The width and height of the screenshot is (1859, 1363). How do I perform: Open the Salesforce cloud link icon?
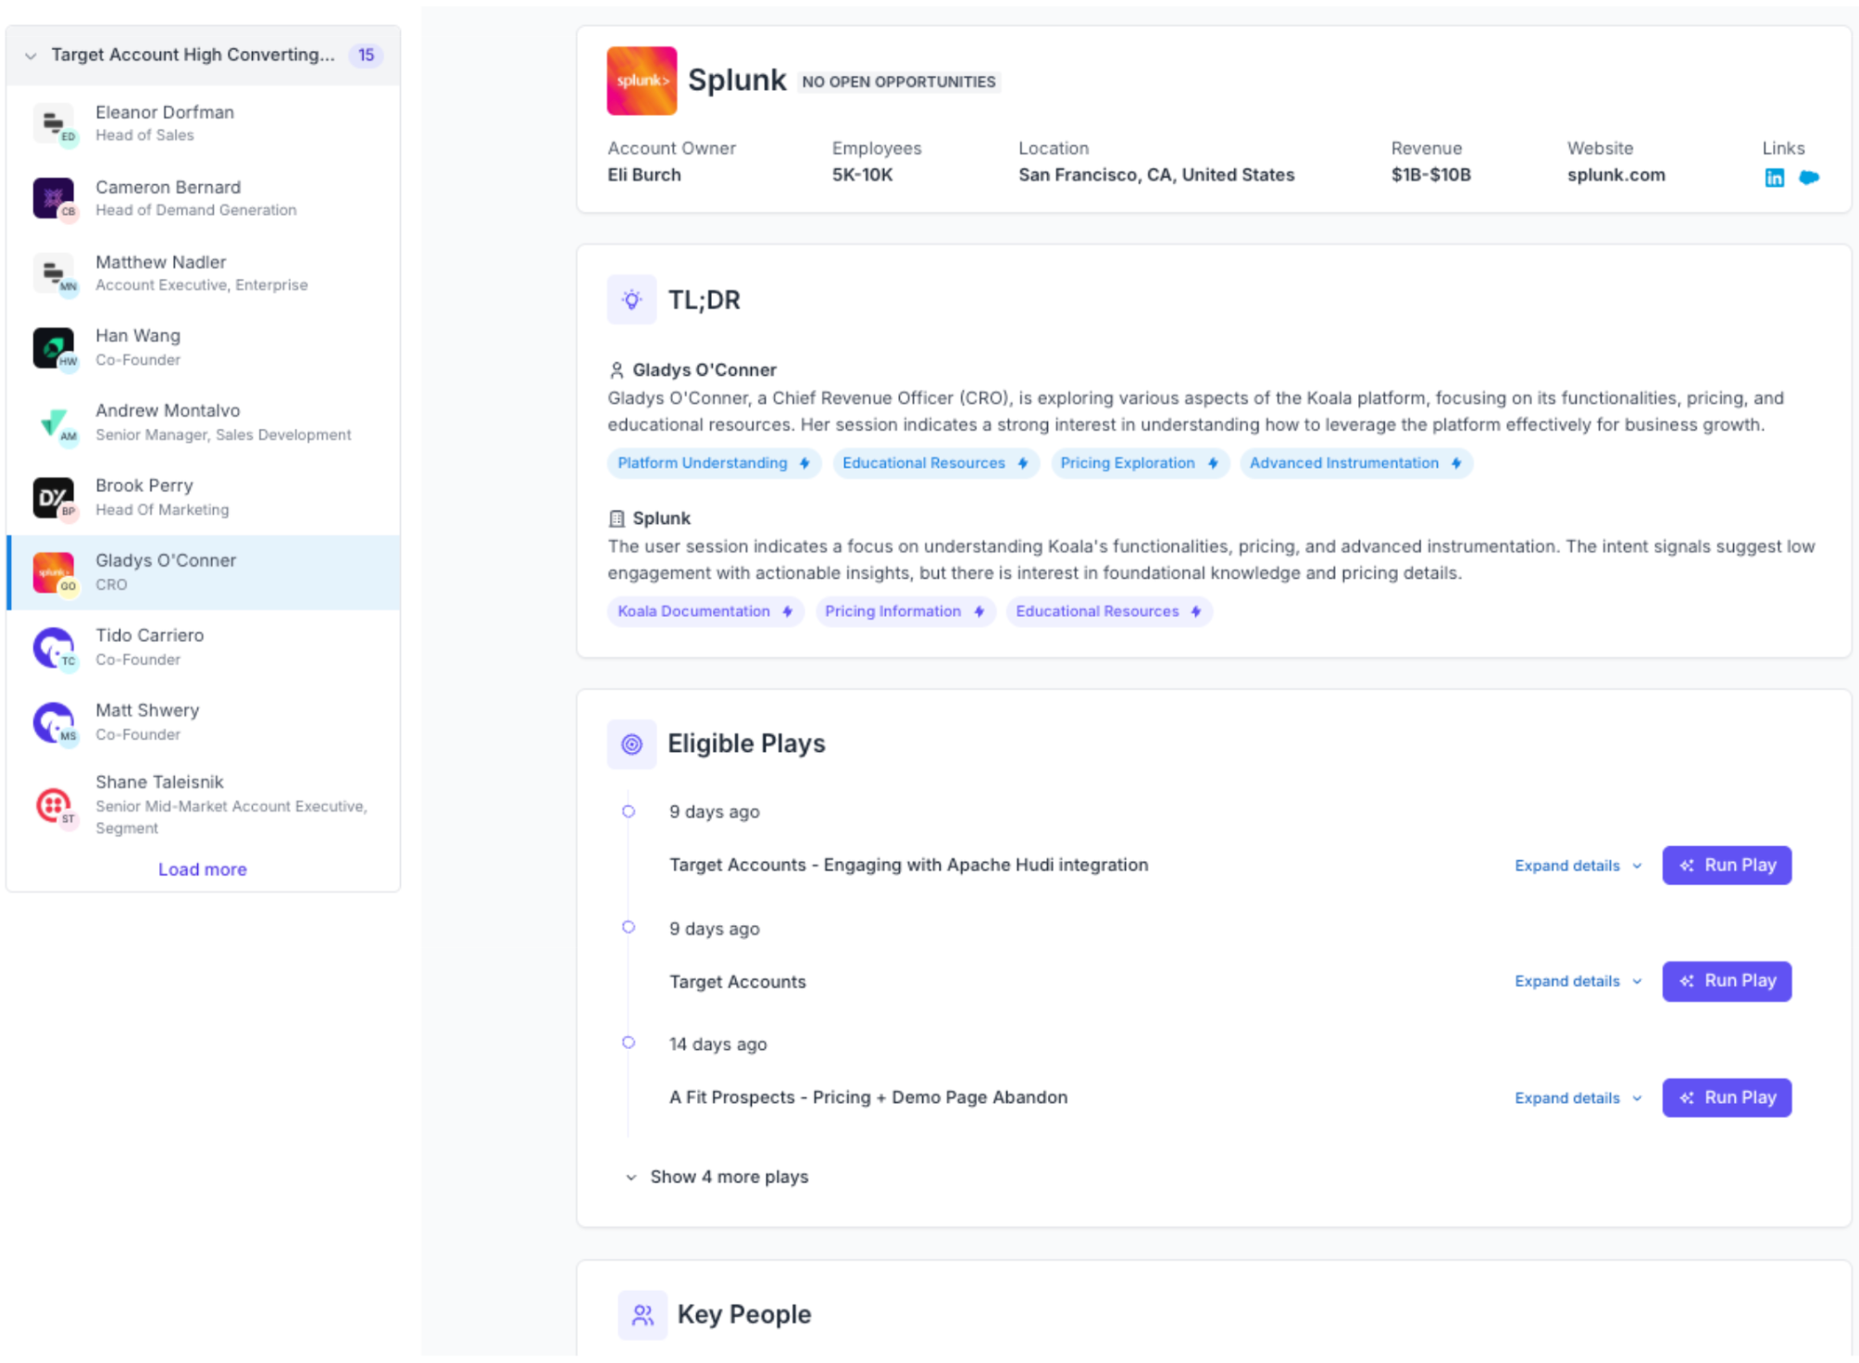point(1808,178)
